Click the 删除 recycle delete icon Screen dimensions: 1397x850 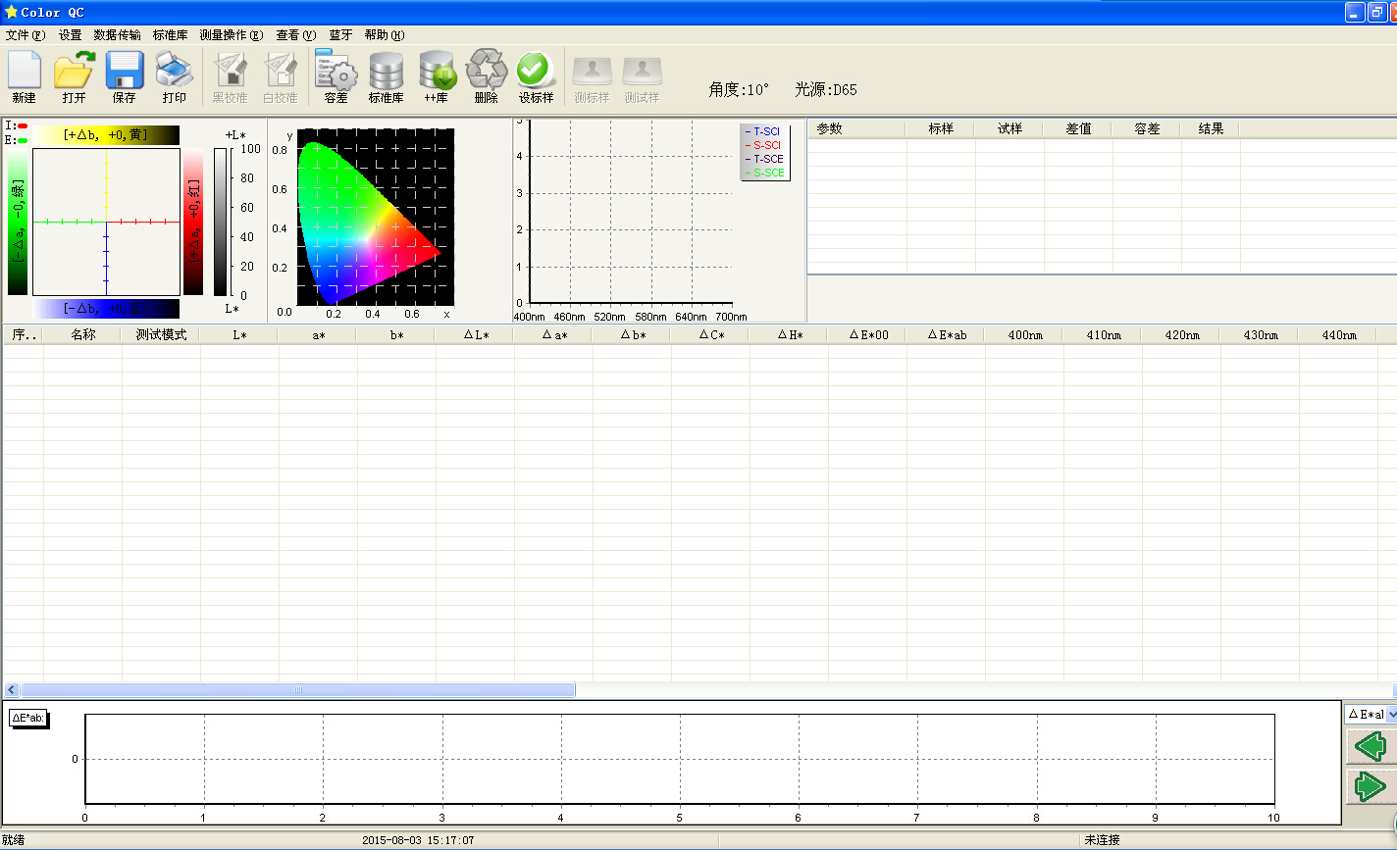pos(487,77)
